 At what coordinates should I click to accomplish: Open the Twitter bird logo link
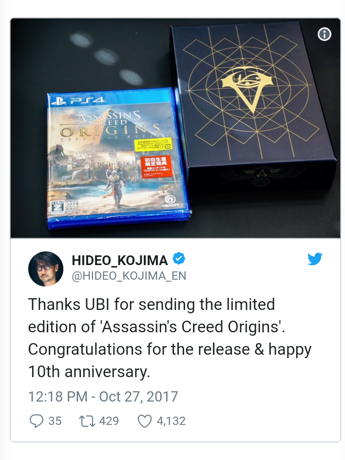click(x=315, y=259)
